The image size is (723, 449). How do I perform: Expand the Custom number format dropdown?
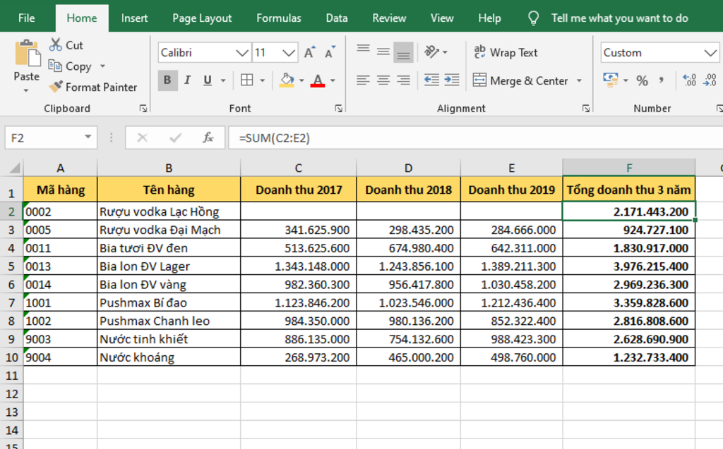click(710, 53)
